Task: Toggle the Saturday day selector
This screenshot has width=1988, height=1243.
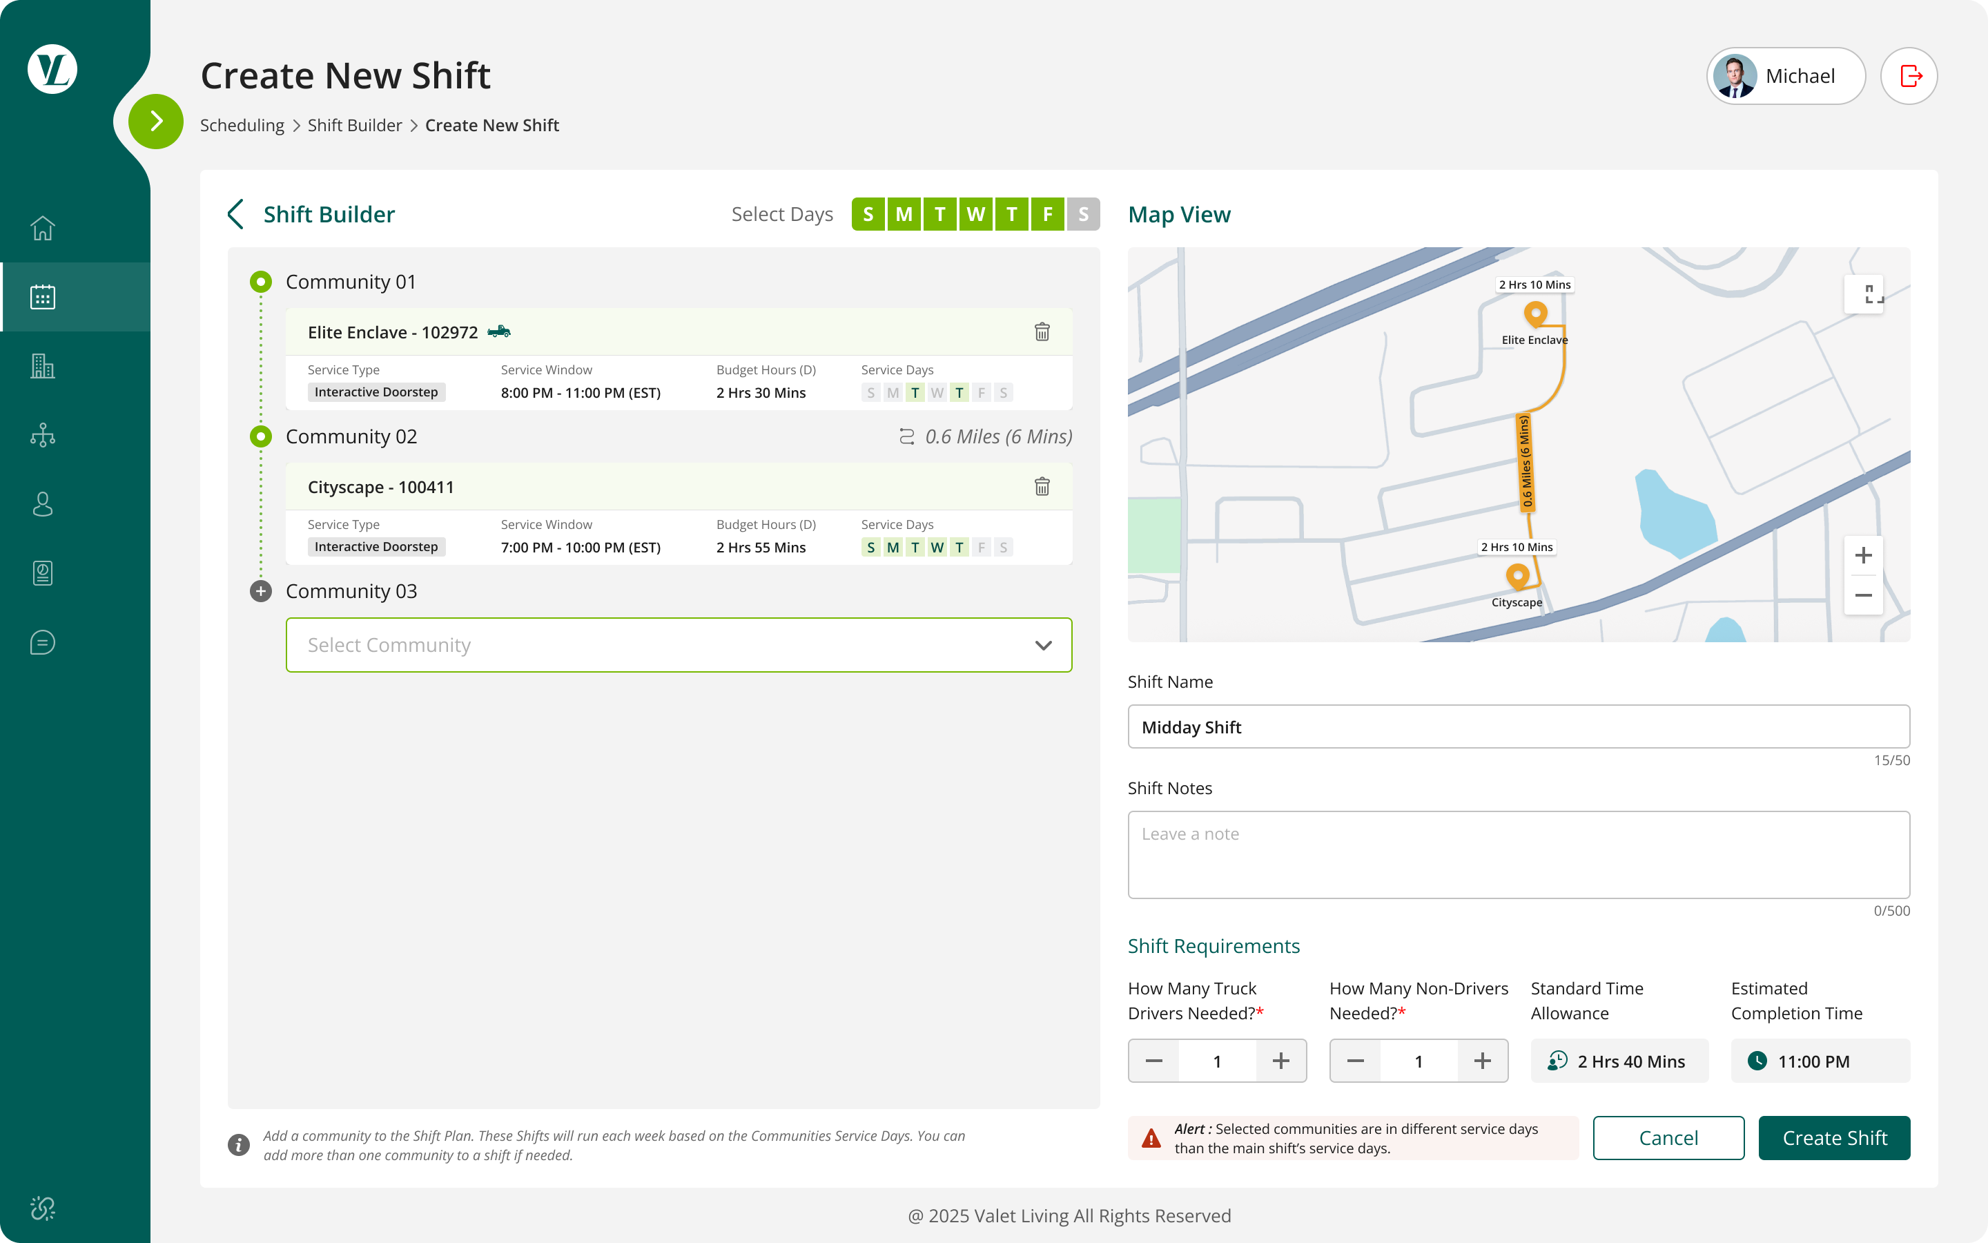Action: click(x=1083, y=215)
